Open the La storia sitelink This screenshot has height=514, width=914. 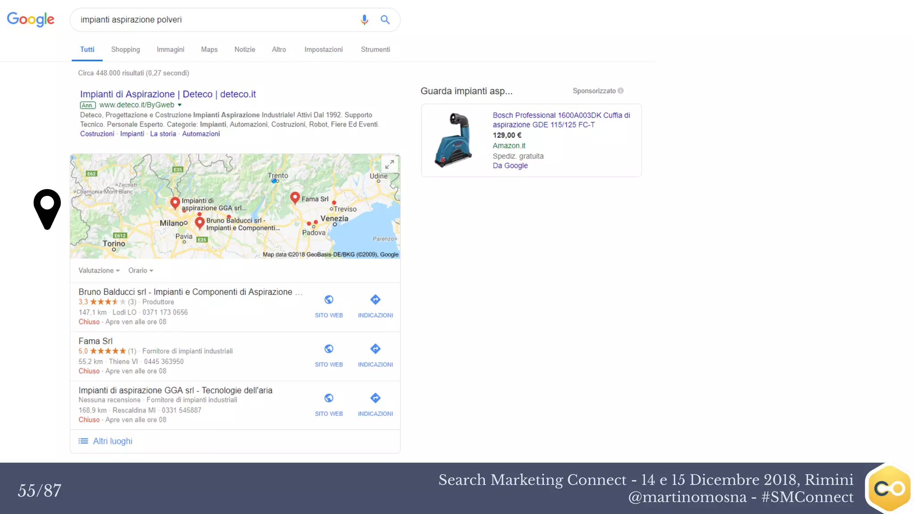coord(163,134)
